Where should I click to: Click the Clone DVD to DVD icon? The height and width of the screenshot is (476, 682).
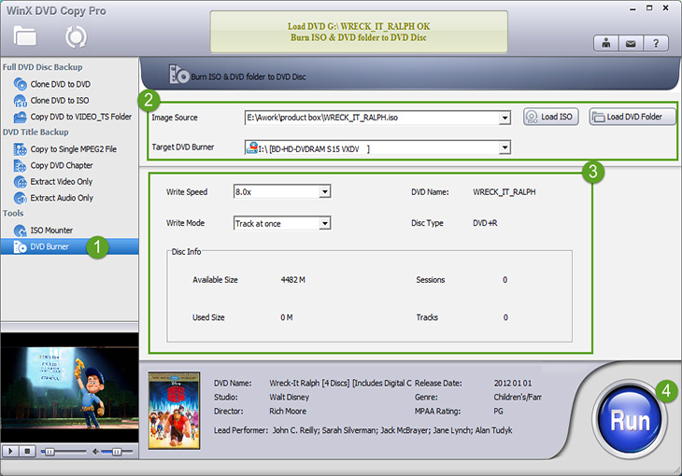(20, 83)
